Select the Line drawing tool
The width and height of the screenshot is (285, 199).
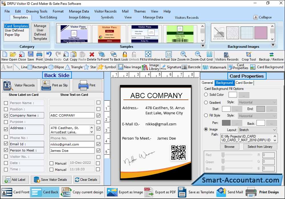pos(21,67)
